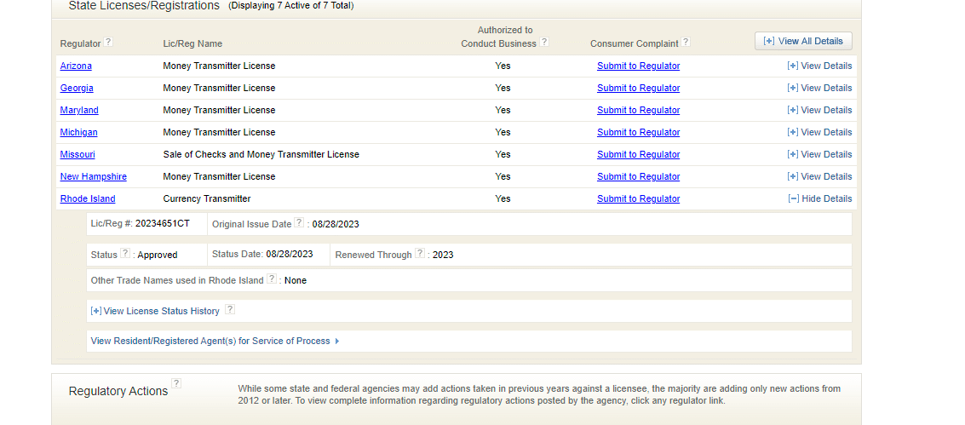Screen dimensions: 965x425
Task: Open Submit to Regulator link for Rhode Island
Action: 638,198
